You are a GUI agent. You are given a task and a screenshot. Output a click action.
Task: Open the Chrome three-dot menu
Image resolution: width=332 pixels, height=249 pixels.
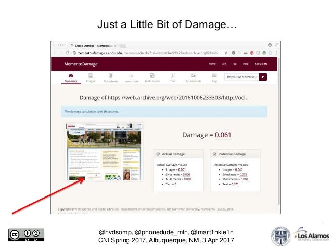(x=276, y=53)
